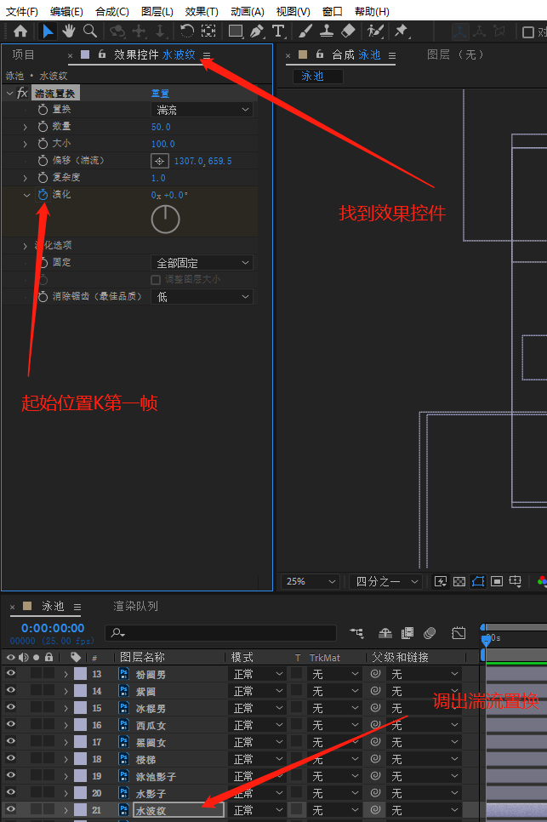Open grid and guide options icon
This screenshot has height=822, width=547.
pos(516,581)
